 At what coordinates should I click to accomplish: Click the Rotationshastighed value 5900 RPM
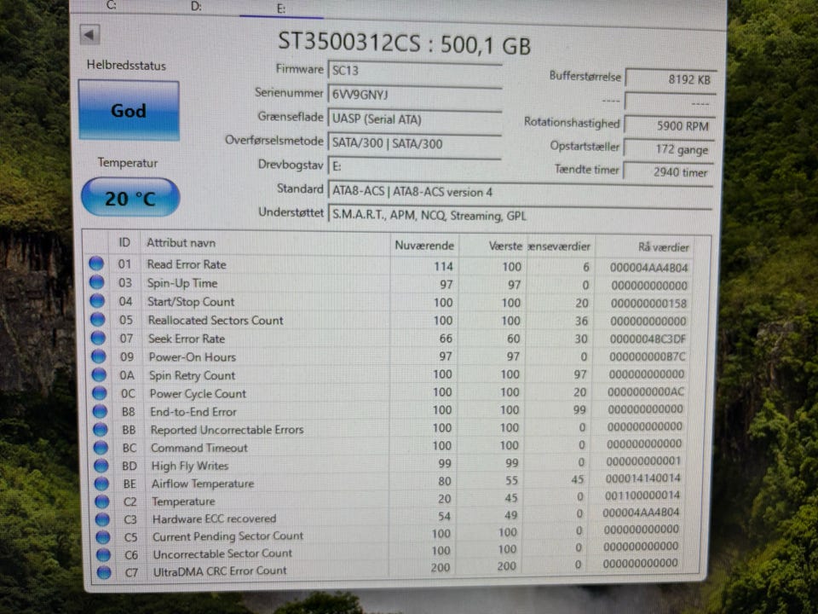point(670,126)
